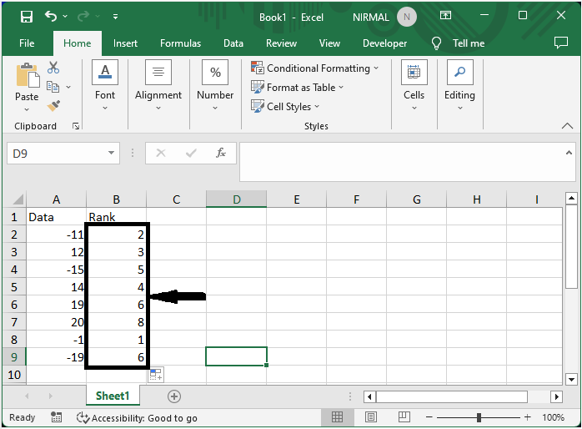Click the Cancel X in formula bar
Screen dimensions: 582x429
pyautogui.click(x=161, y=153)
